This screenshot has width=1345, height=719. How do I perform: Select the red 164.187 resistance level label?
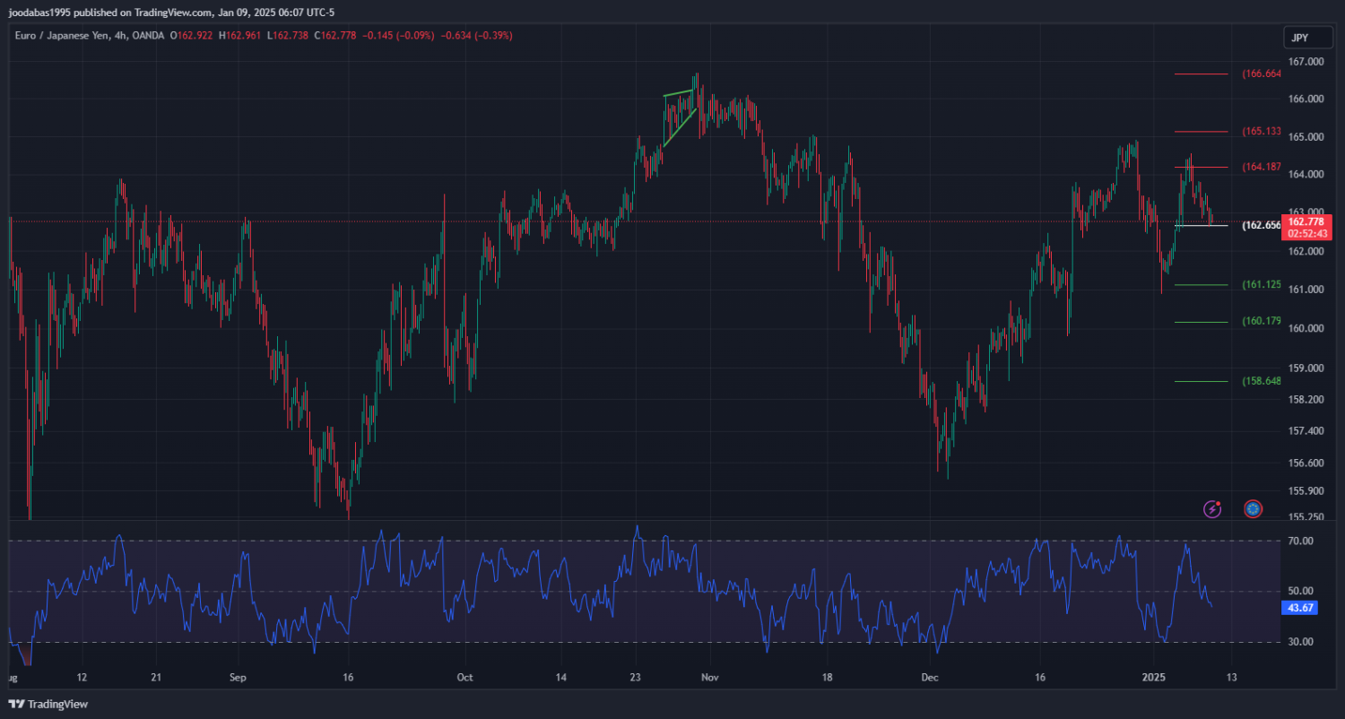tap(1261, 168)
